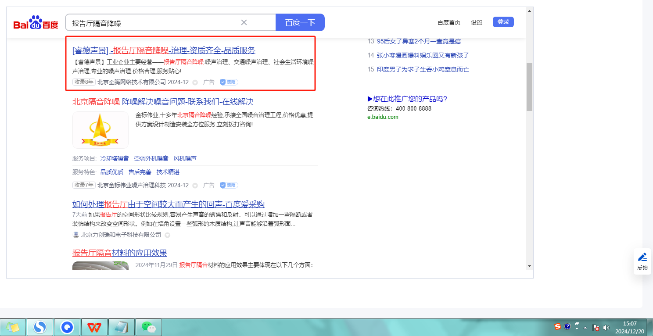Expand dropdown next to 北京金标伟业噪声治理科技

coord(195,186)
